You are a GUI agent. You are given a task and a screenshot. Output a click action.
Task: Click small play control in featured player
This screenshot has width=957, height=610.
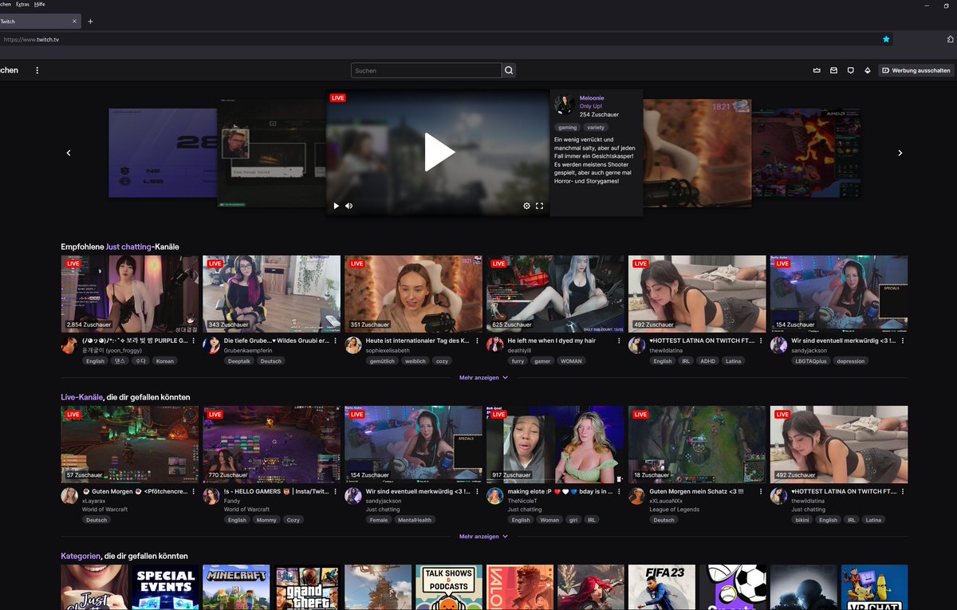(x=337, y=206)
